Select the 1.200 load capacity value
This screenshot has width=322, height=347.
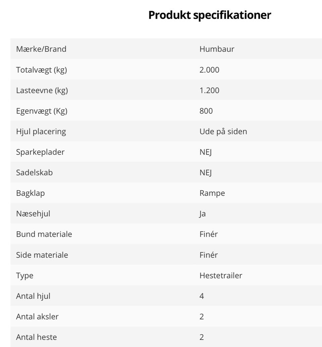tap(209, 90)
